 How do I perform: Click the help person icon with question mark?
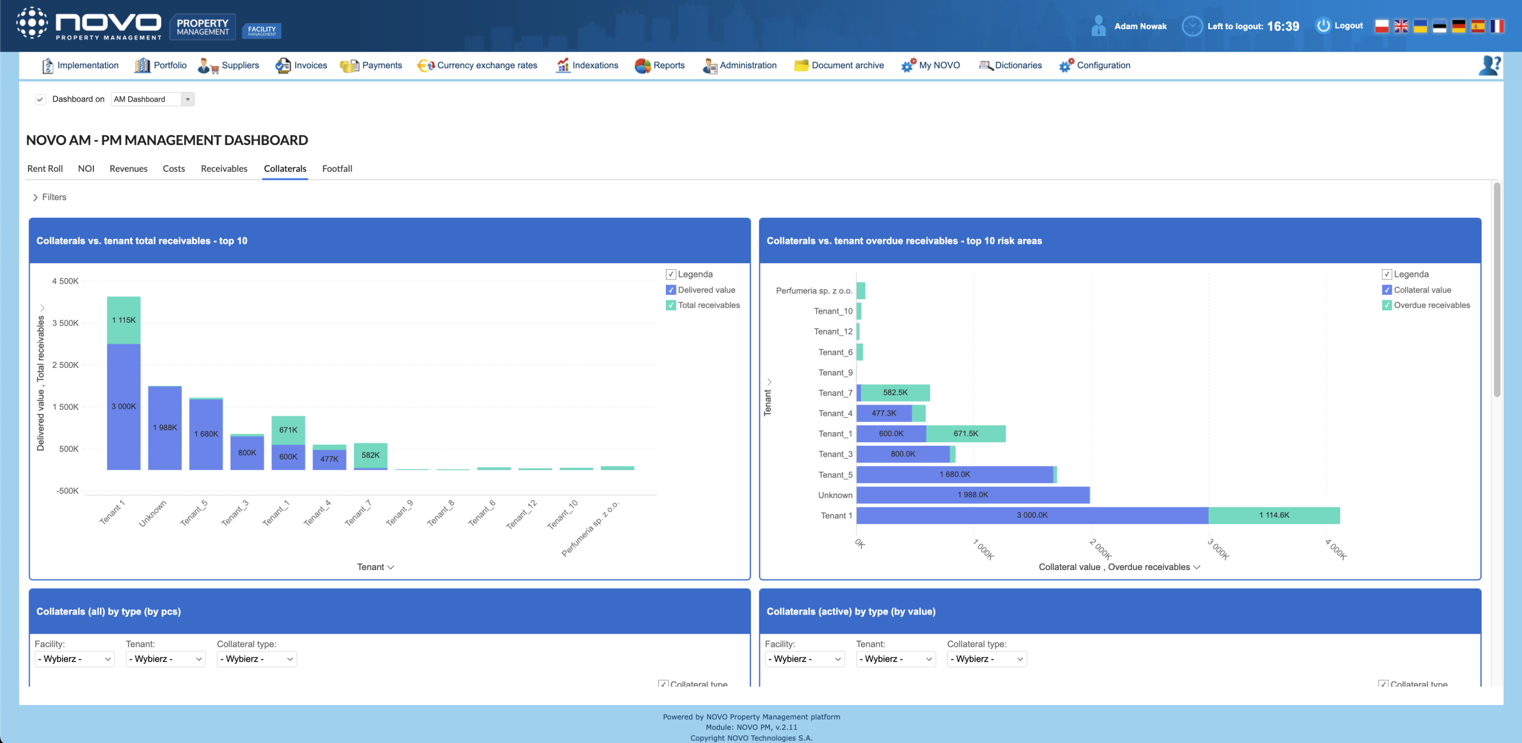1489,65
